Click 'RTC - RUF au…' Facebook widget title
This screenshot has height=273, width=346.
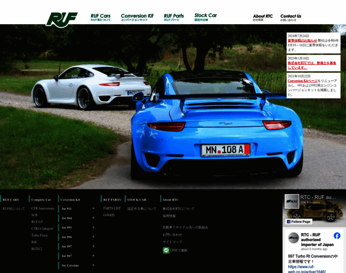click(318, 197)
